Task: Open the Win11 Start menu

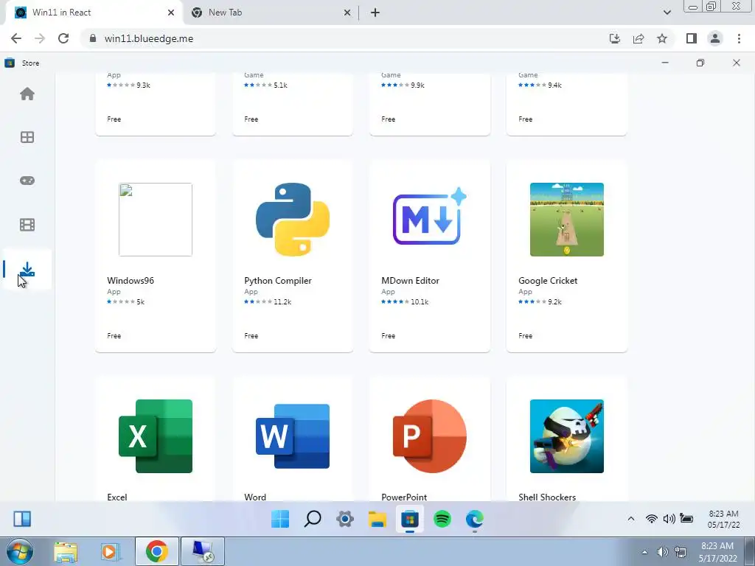Action: click(x=280, y=519)
